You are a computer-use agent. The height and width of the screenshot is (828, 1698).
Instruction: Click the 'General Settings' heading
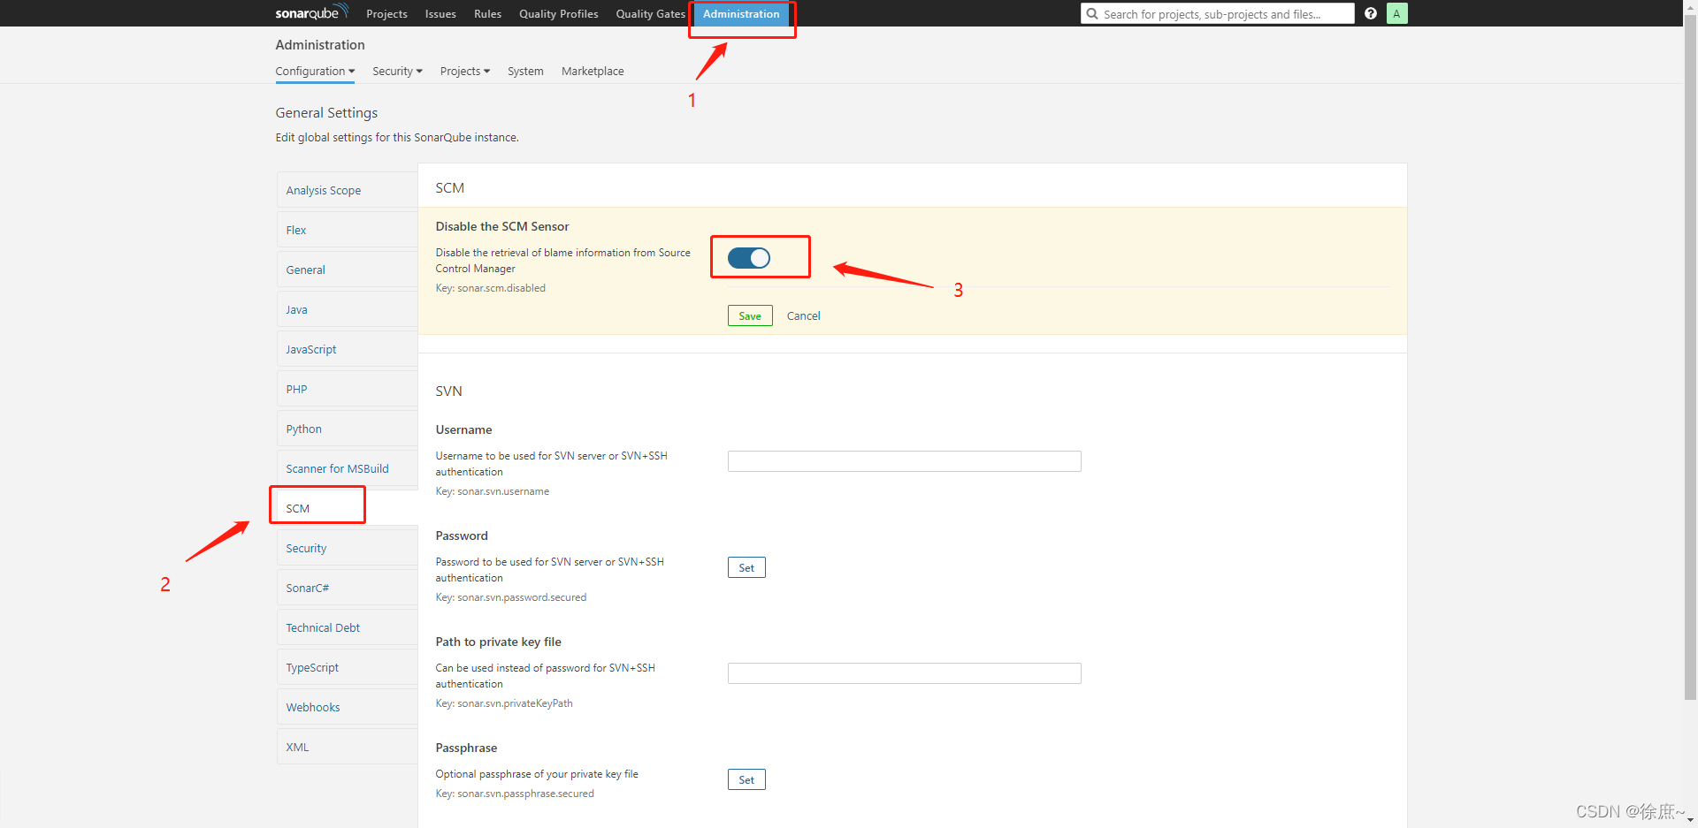pos(326,112)
